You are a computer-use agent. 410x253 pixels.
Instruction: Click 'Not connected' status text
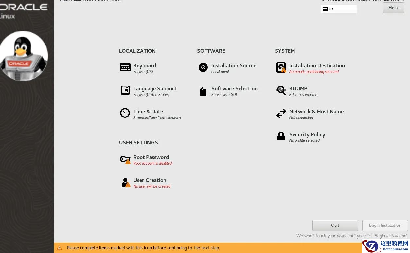point(301,117)
